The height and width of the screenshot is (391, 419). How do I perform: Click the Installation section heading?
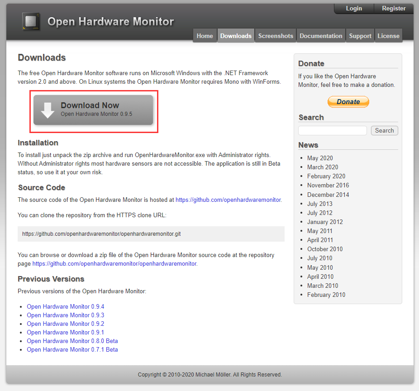[38, 143]
